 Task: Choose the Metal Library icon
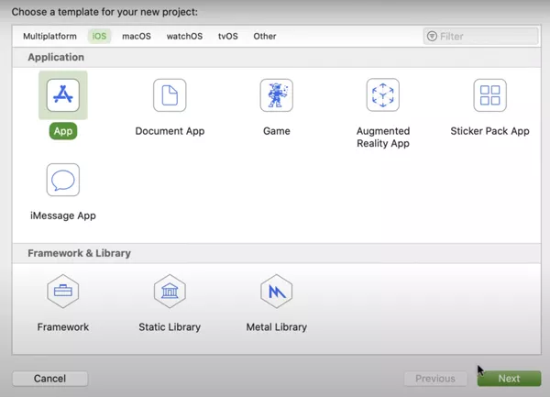(x=277, y=291)
